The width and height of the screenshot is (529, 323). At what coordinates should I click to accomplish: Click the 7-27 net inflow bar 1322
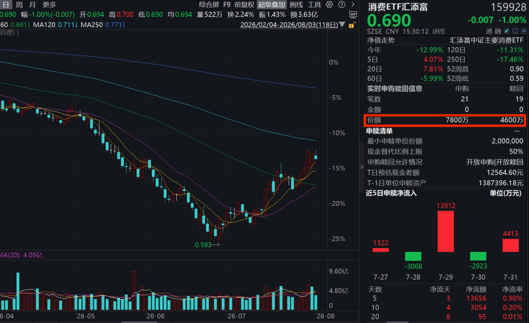tap(380, 250)
